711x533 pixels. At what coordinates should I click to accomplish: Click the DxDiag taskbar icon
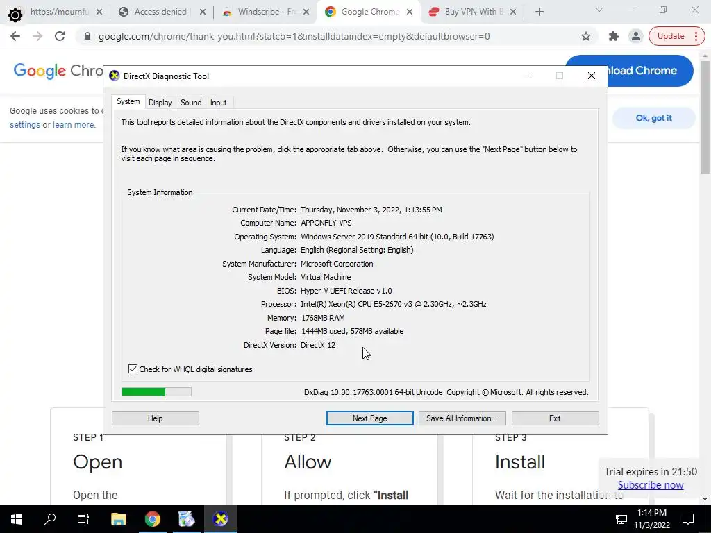click(x=220, y=519)
